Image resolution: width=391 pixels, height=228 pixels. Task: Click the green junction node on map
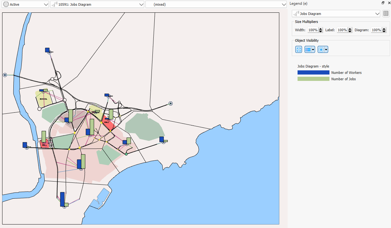(x=126, y=154)
